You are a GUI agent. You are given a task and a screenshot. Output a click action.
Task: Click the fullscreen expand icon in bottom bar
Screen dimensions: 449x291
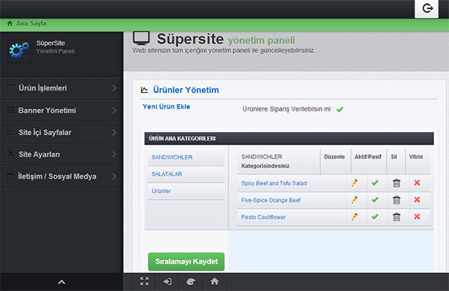(144, 281)
